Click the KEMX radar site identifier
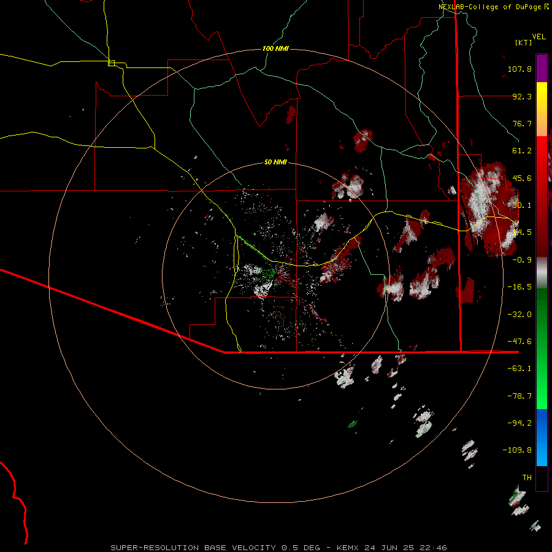Screen dimensions: 552x552 pyautogui.click(x=348, y=548)
